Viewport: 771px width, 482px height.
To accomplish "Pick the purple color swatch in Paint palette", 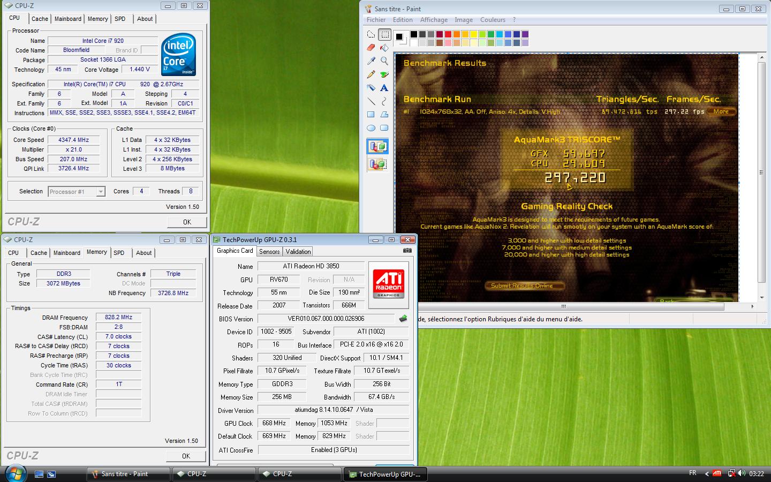I will [x=525, y=34].
